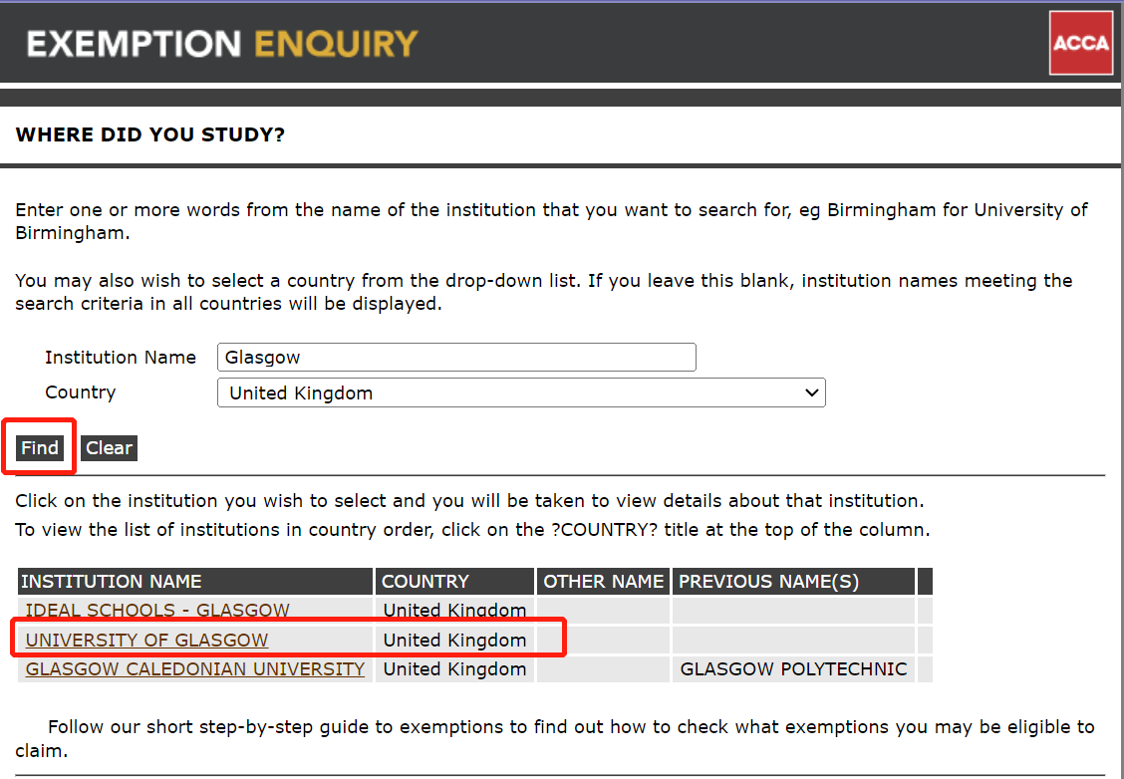The image size is (1124, 779).
Task: Select the GLASGOW CALEDONIAN UNIVERSITY link
Action: click(195, 669)
